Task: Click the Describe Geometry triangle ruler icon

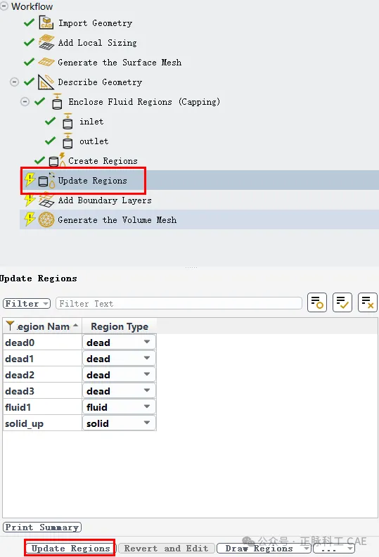Action: pyautogui.click(x=46, y=82)
